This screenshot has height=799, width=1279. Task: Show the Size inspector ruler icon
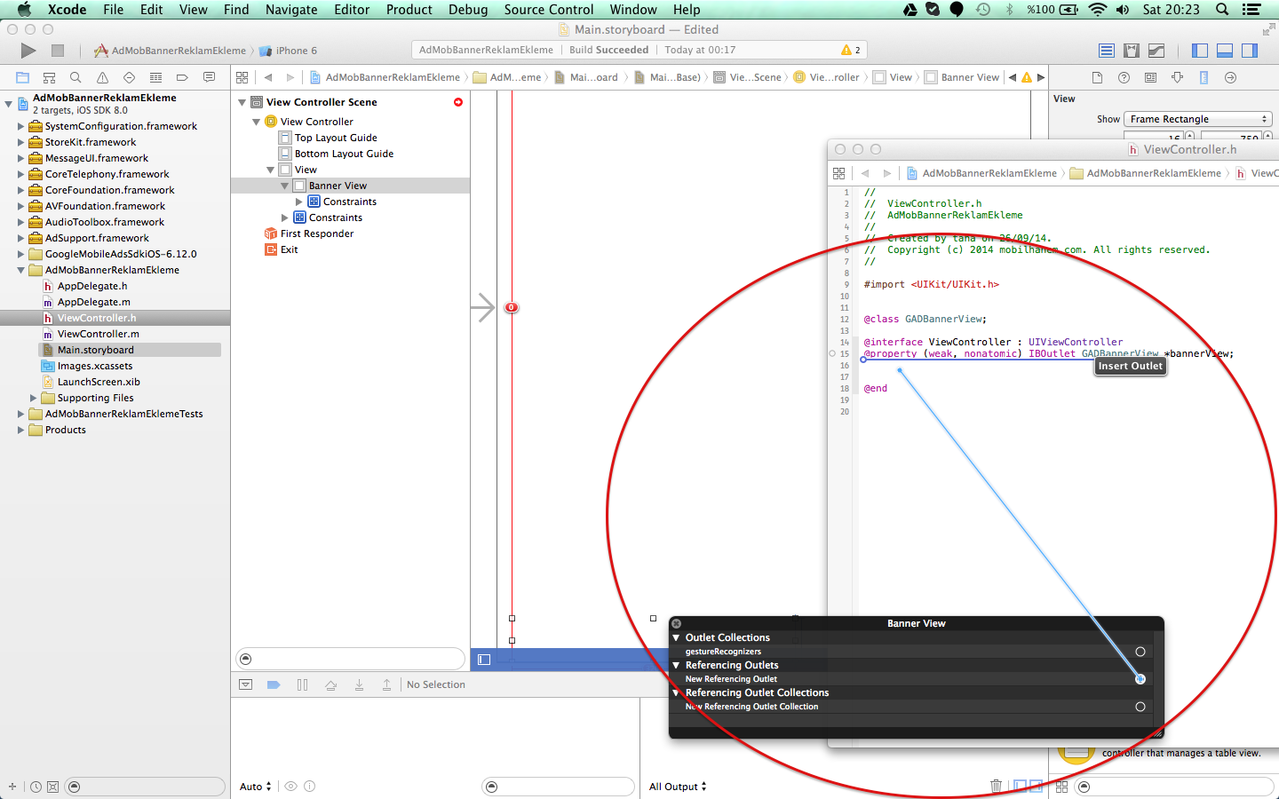coord(1204,77)
